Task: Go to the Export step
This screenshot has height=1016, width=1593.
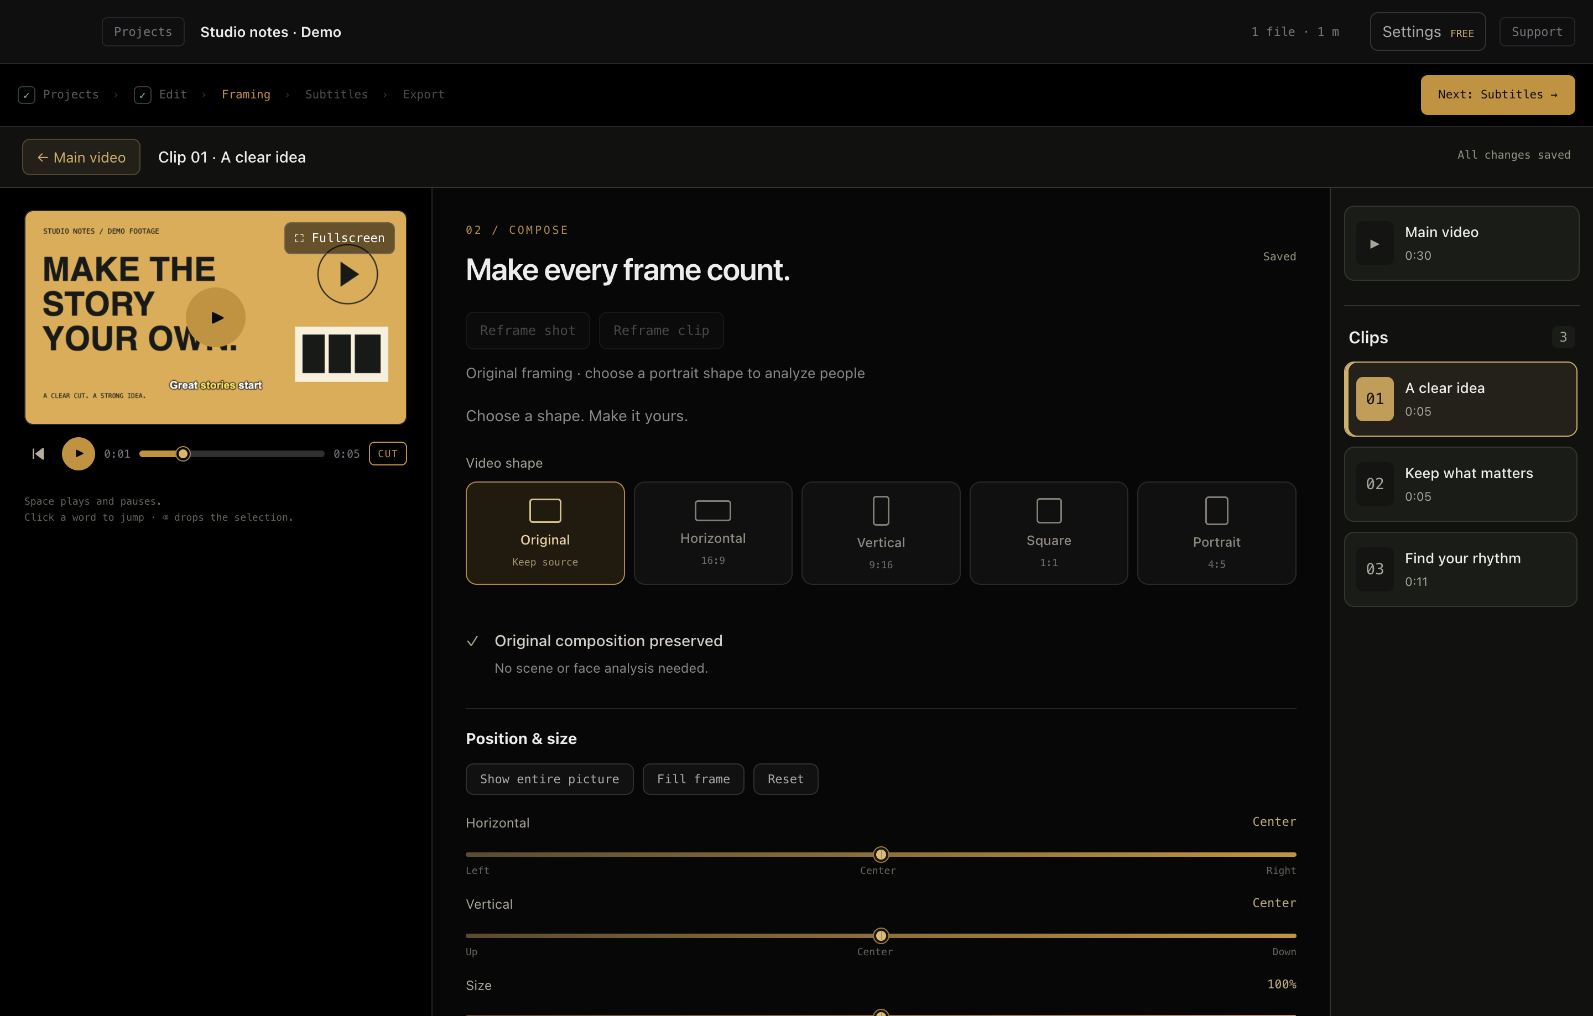Action: (x=423, y=95)
